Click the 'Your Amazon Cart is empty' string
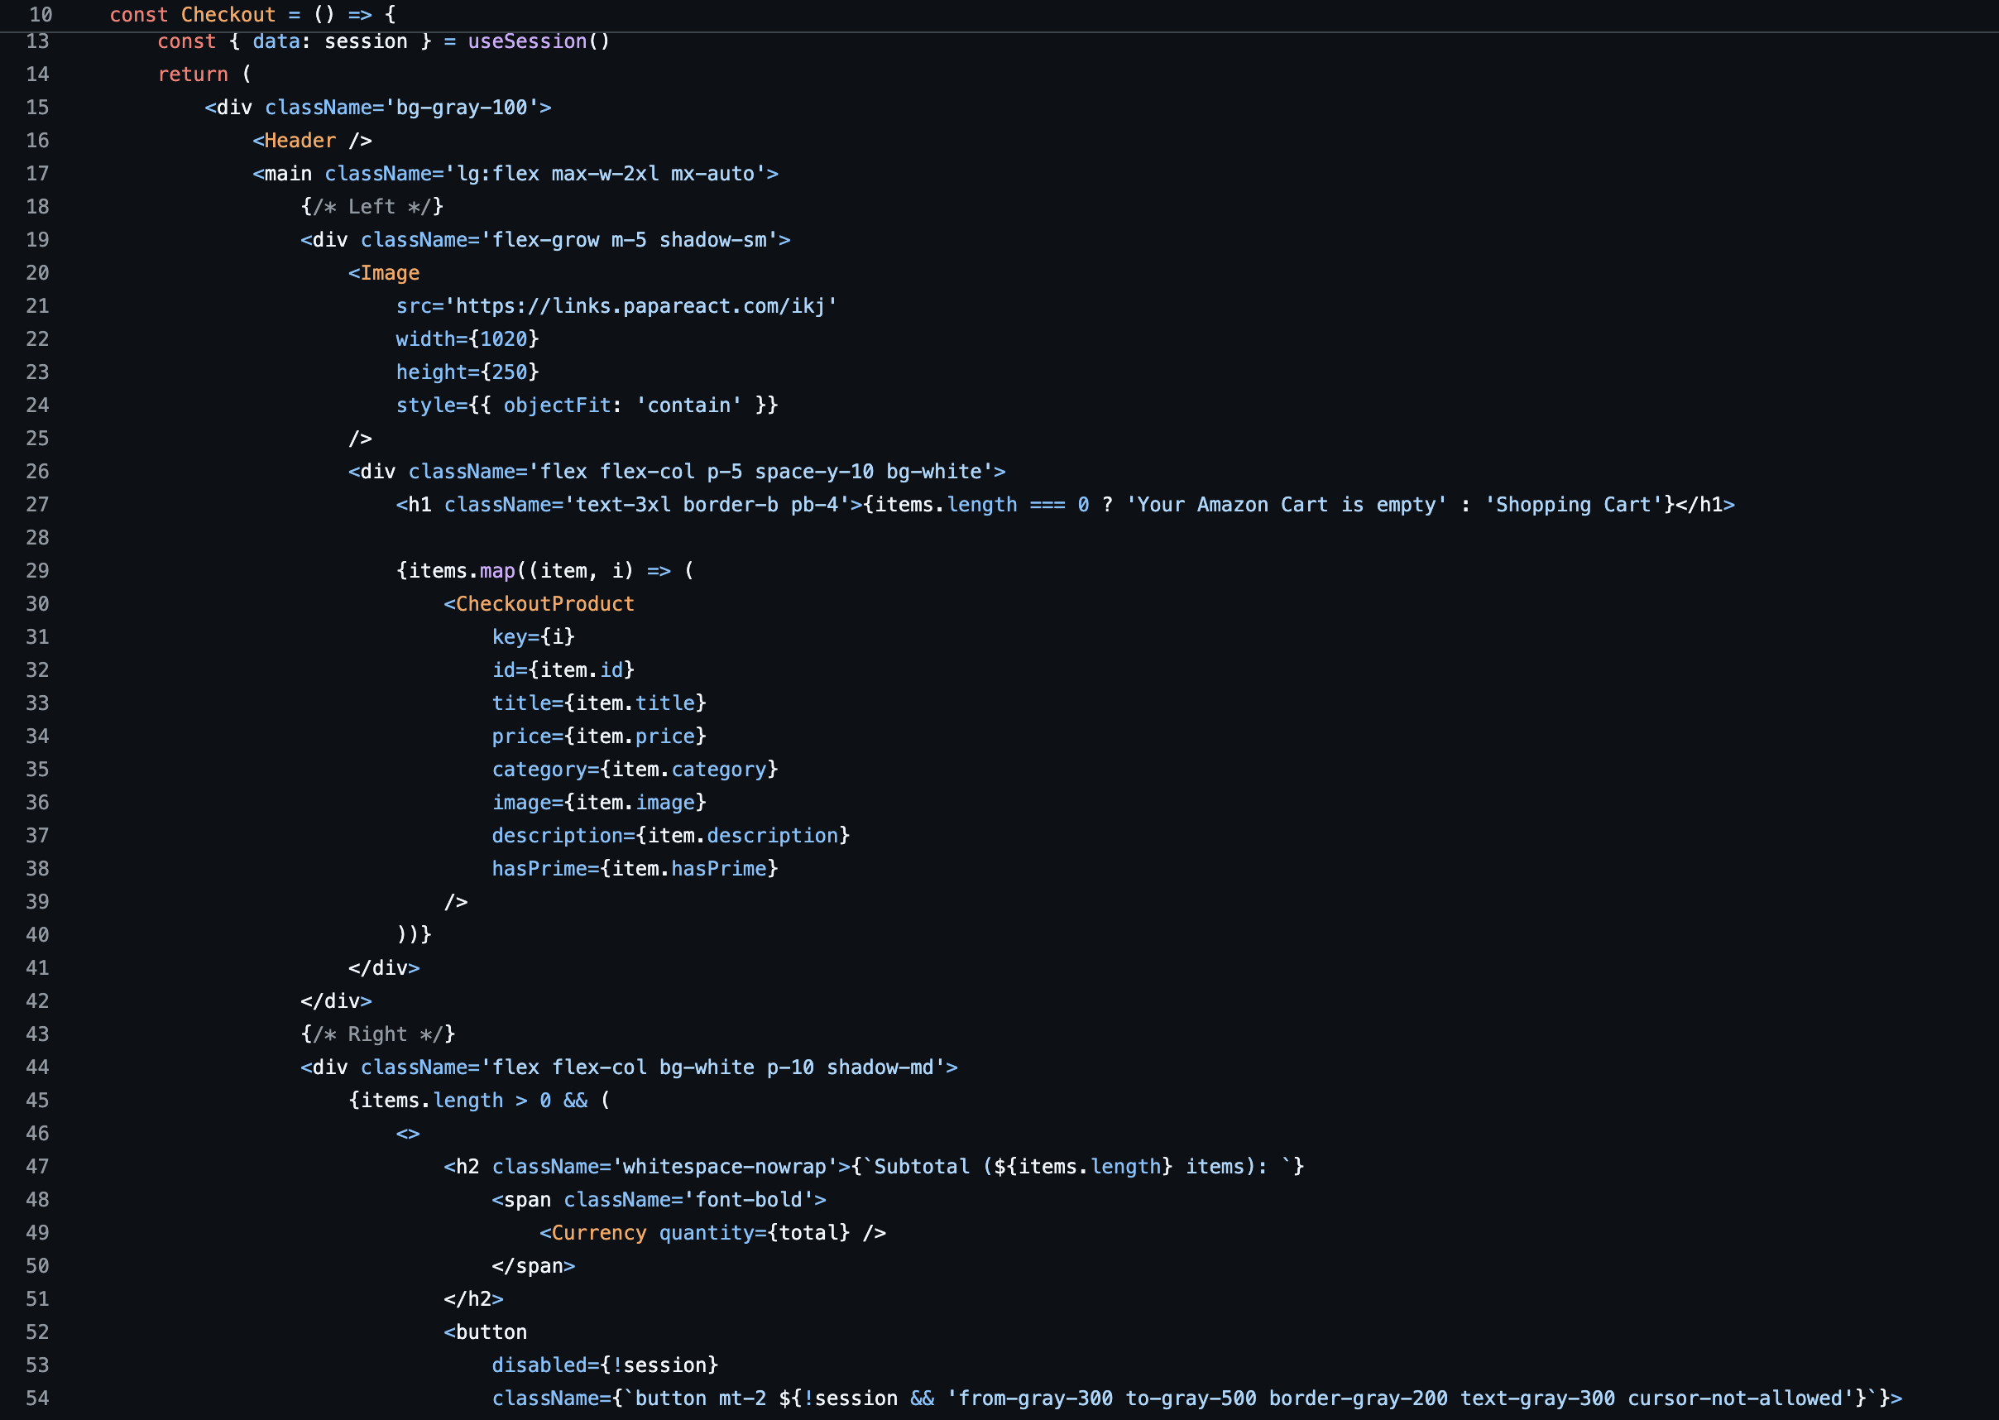This screenshot has width=1999, height=1420. click(x=1286, y=506)
